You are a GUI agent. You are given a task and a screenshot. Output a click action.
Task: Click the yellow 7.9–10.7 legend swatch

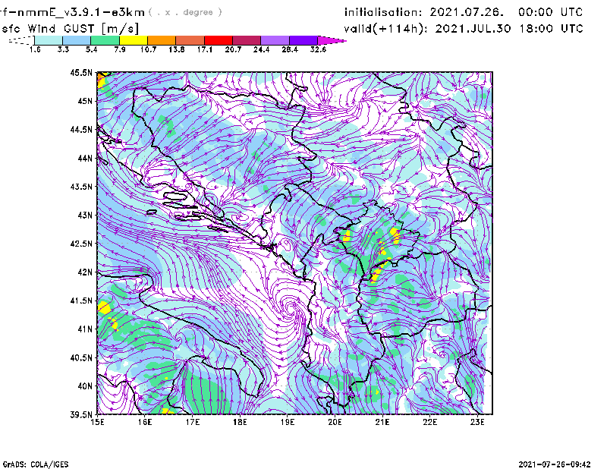coord(134,40)
